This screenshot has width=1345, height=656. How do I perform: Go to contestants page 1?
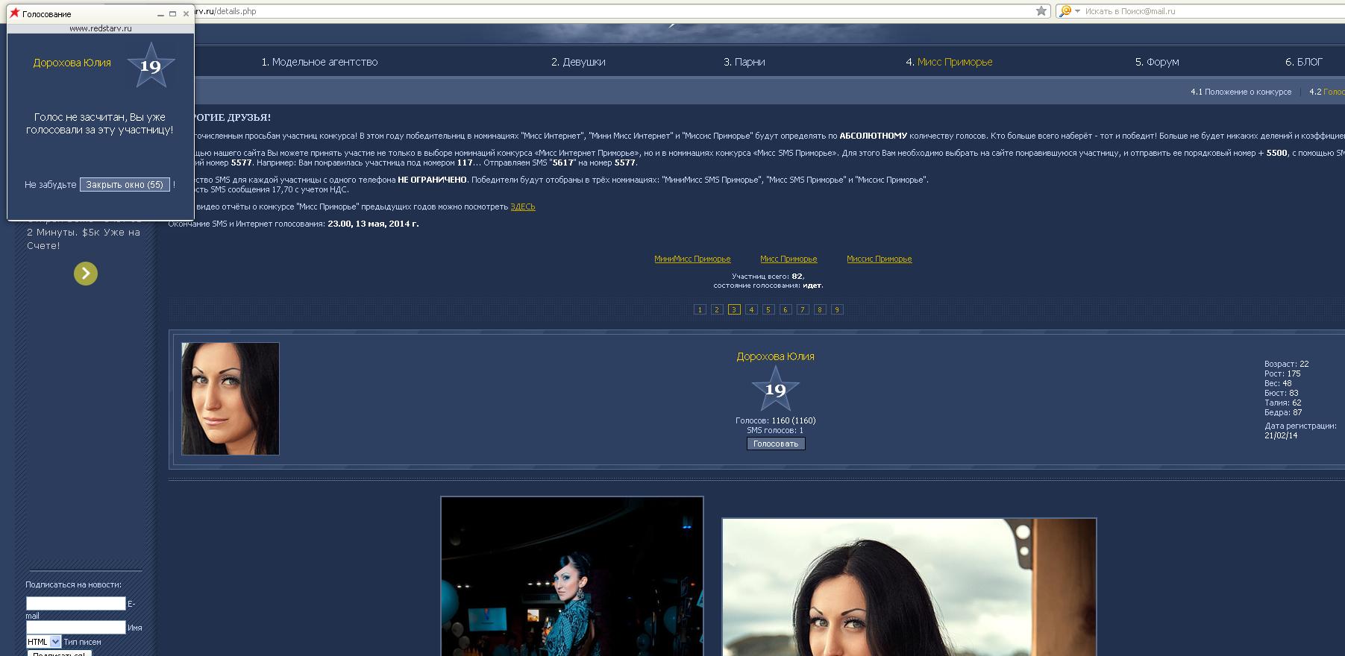(x=700, y=309)
